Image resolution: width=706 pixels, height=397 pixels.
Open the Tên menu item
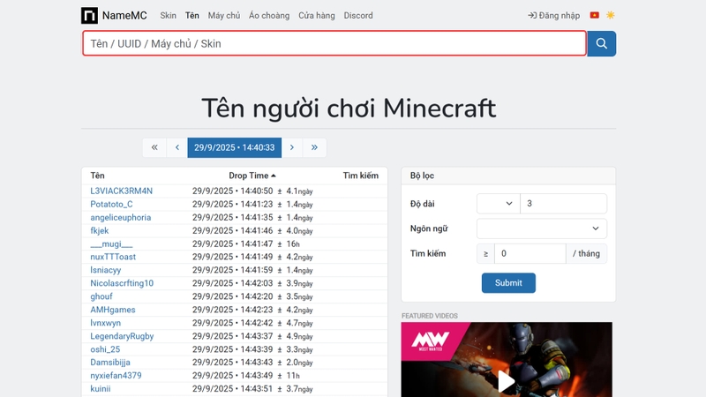pyautogui.click(x=192, y=15)
